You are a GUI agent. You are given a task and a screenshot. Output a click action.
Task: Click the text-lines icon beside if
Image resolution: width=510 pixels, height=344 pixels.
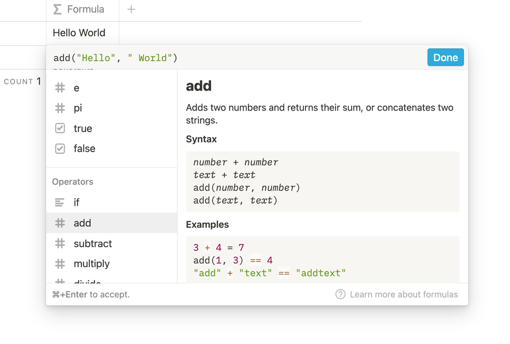(60, 202)
